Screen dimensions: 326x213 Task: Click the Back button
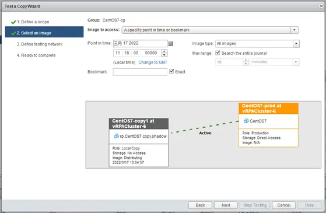pyautogui.click(x=200, y=205)
